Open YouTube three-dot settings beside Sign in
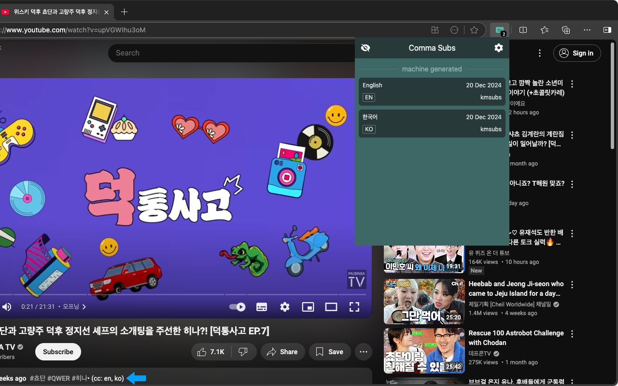 (x=540, y=53)
